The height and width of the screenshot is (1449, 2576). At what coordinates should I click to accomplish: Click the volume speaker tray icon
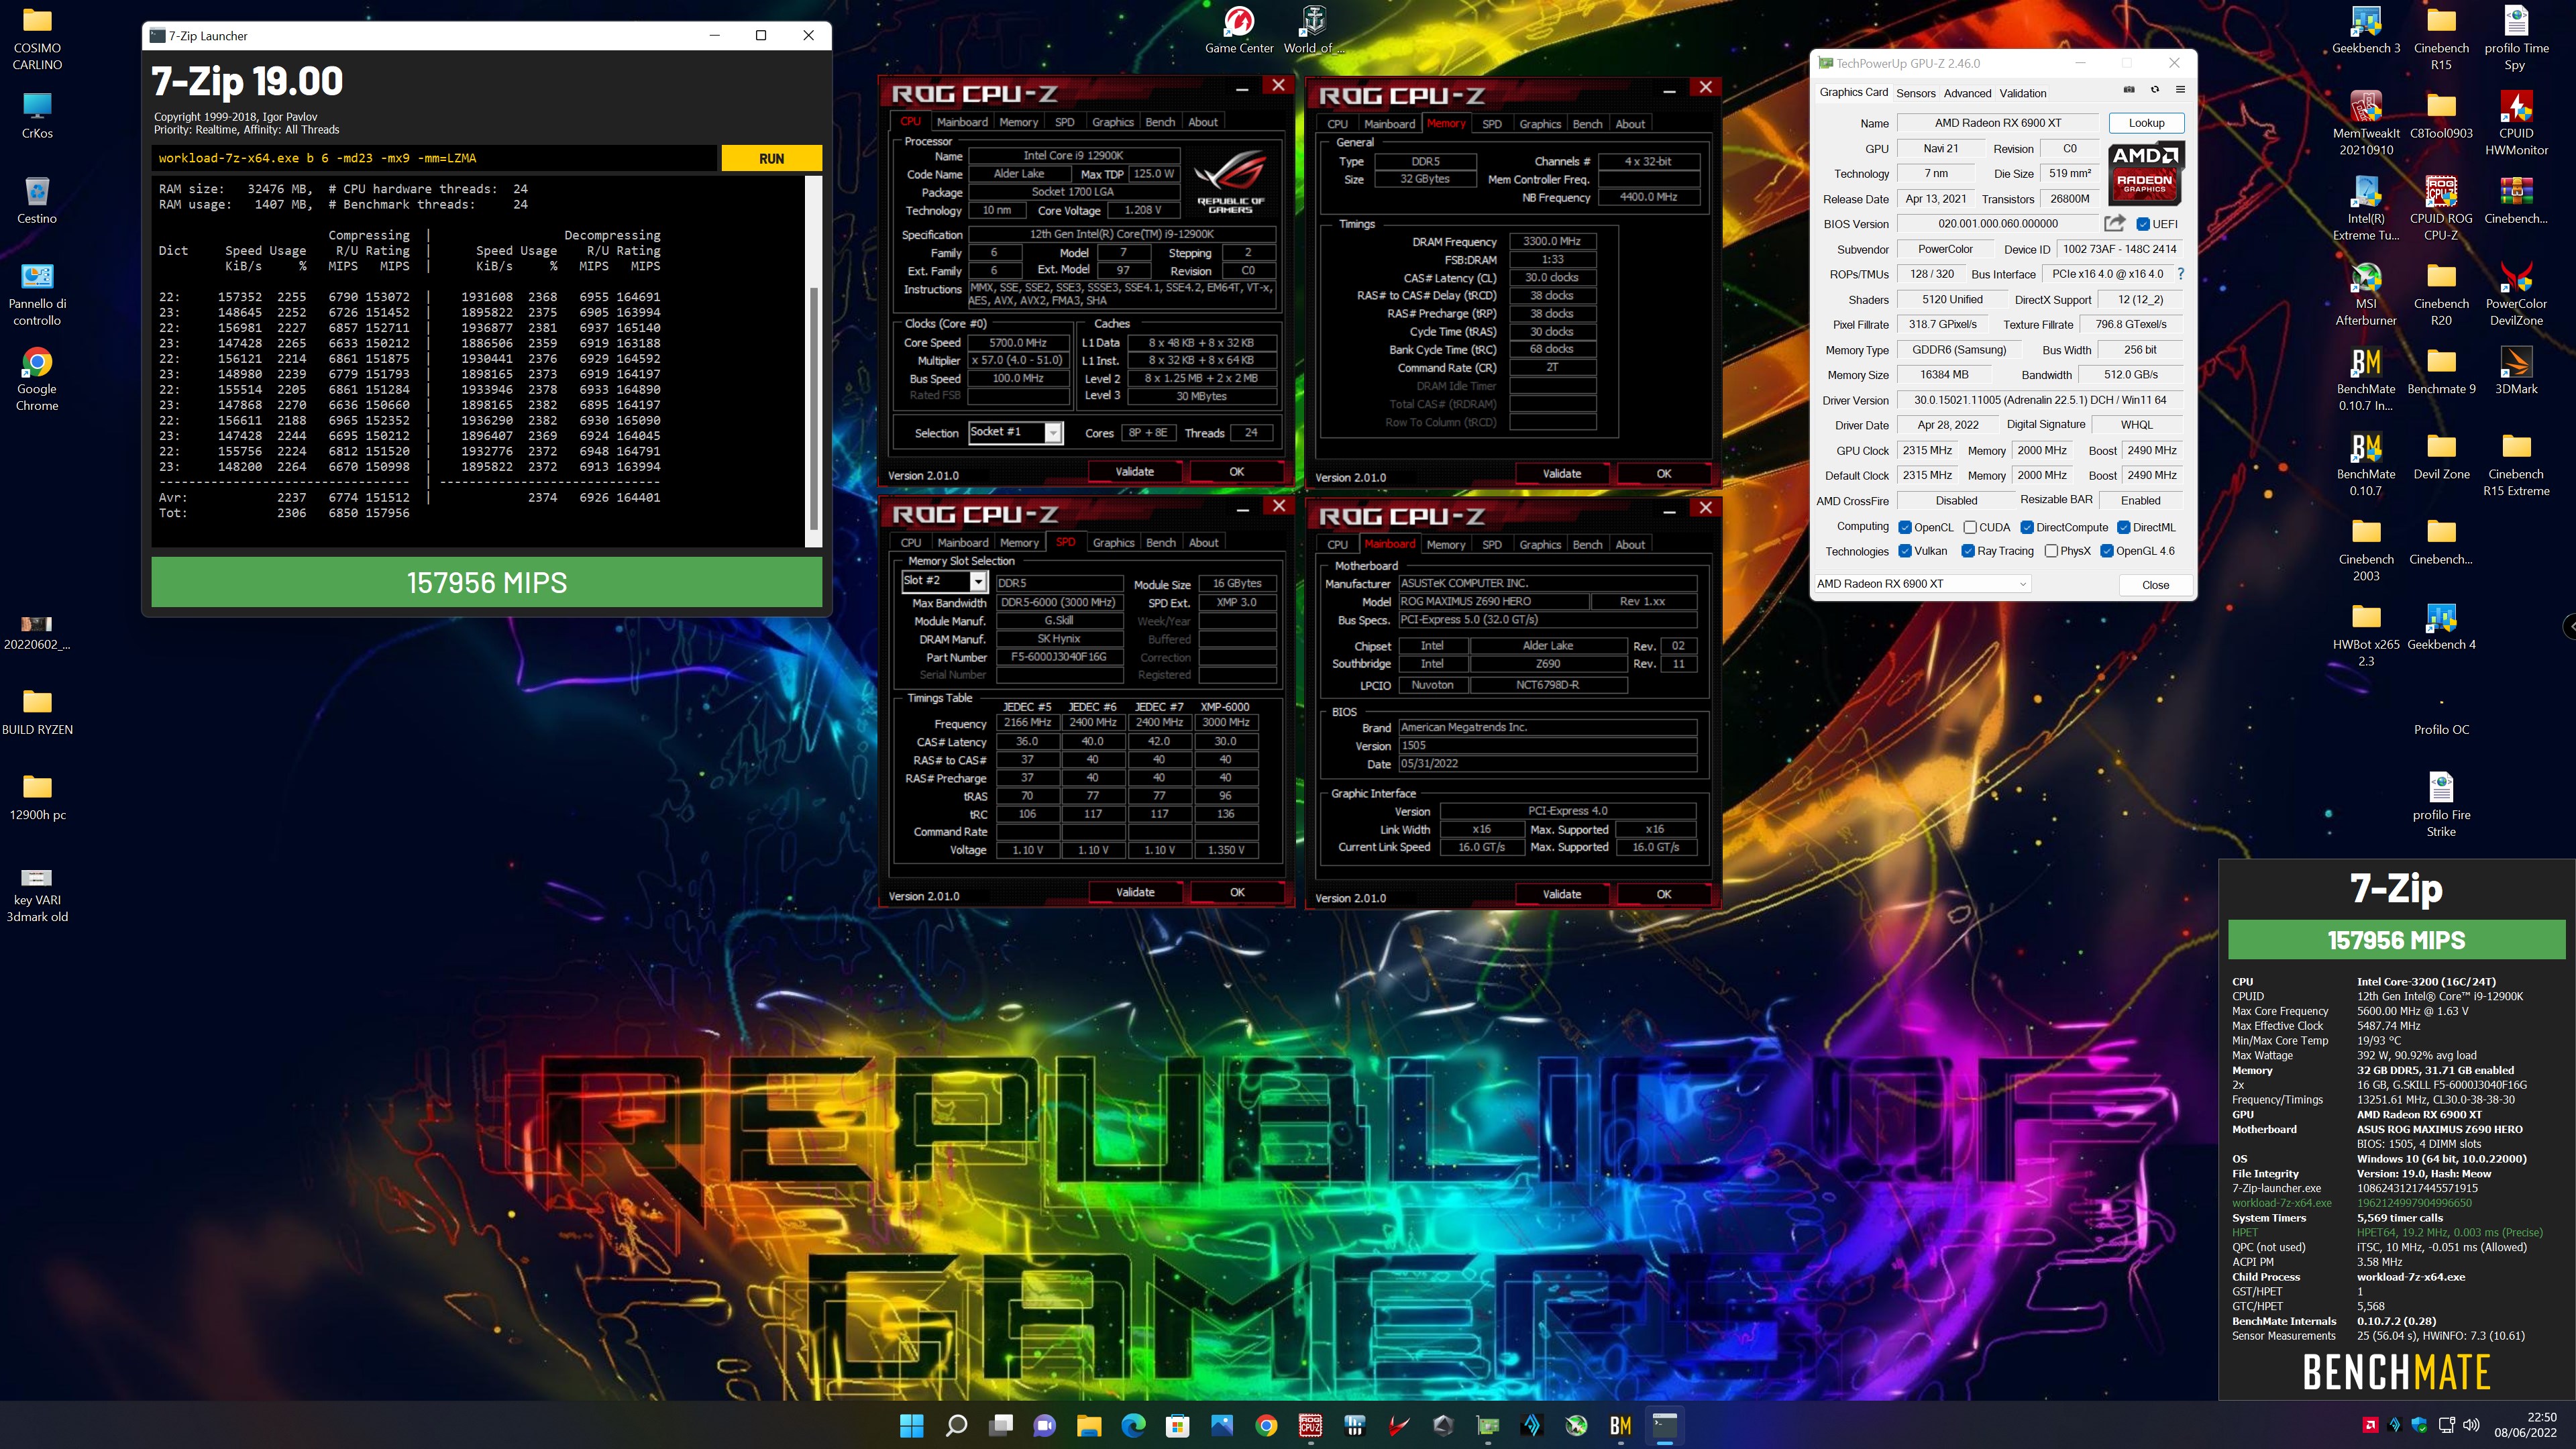[2471, 1424]
